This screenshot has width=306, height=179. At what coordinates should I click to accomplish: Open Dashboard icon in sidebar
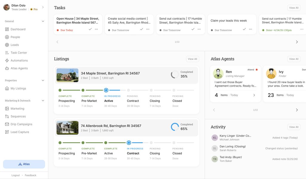click(7, 29)
